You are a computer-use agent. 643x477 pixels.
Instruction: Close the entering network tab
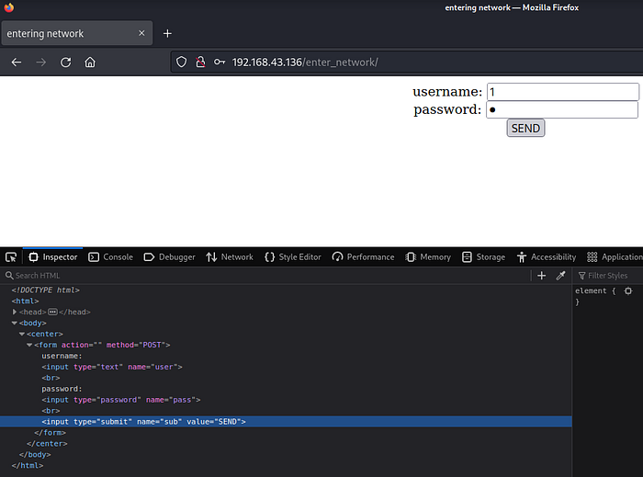point(141,33)
